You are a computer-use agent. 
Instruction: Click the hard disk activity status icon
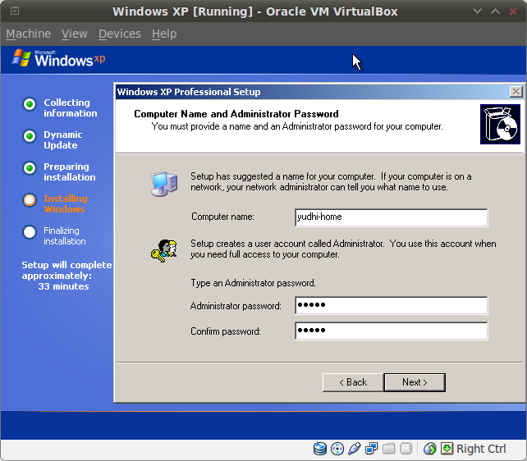[320, 449]
